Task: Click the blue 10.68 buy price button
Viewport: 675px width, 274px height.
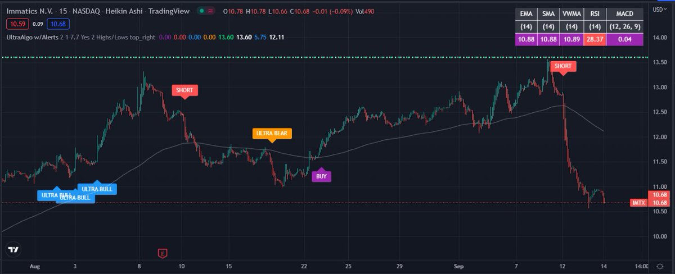Action: point(58,24)
